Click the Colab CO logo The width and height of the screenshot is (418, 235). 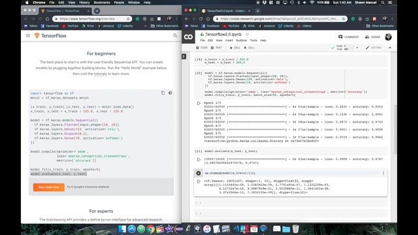[x=189, y=37]
